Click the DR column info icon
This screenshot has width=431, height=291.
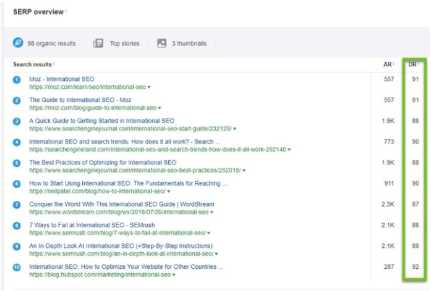(418, 64)
